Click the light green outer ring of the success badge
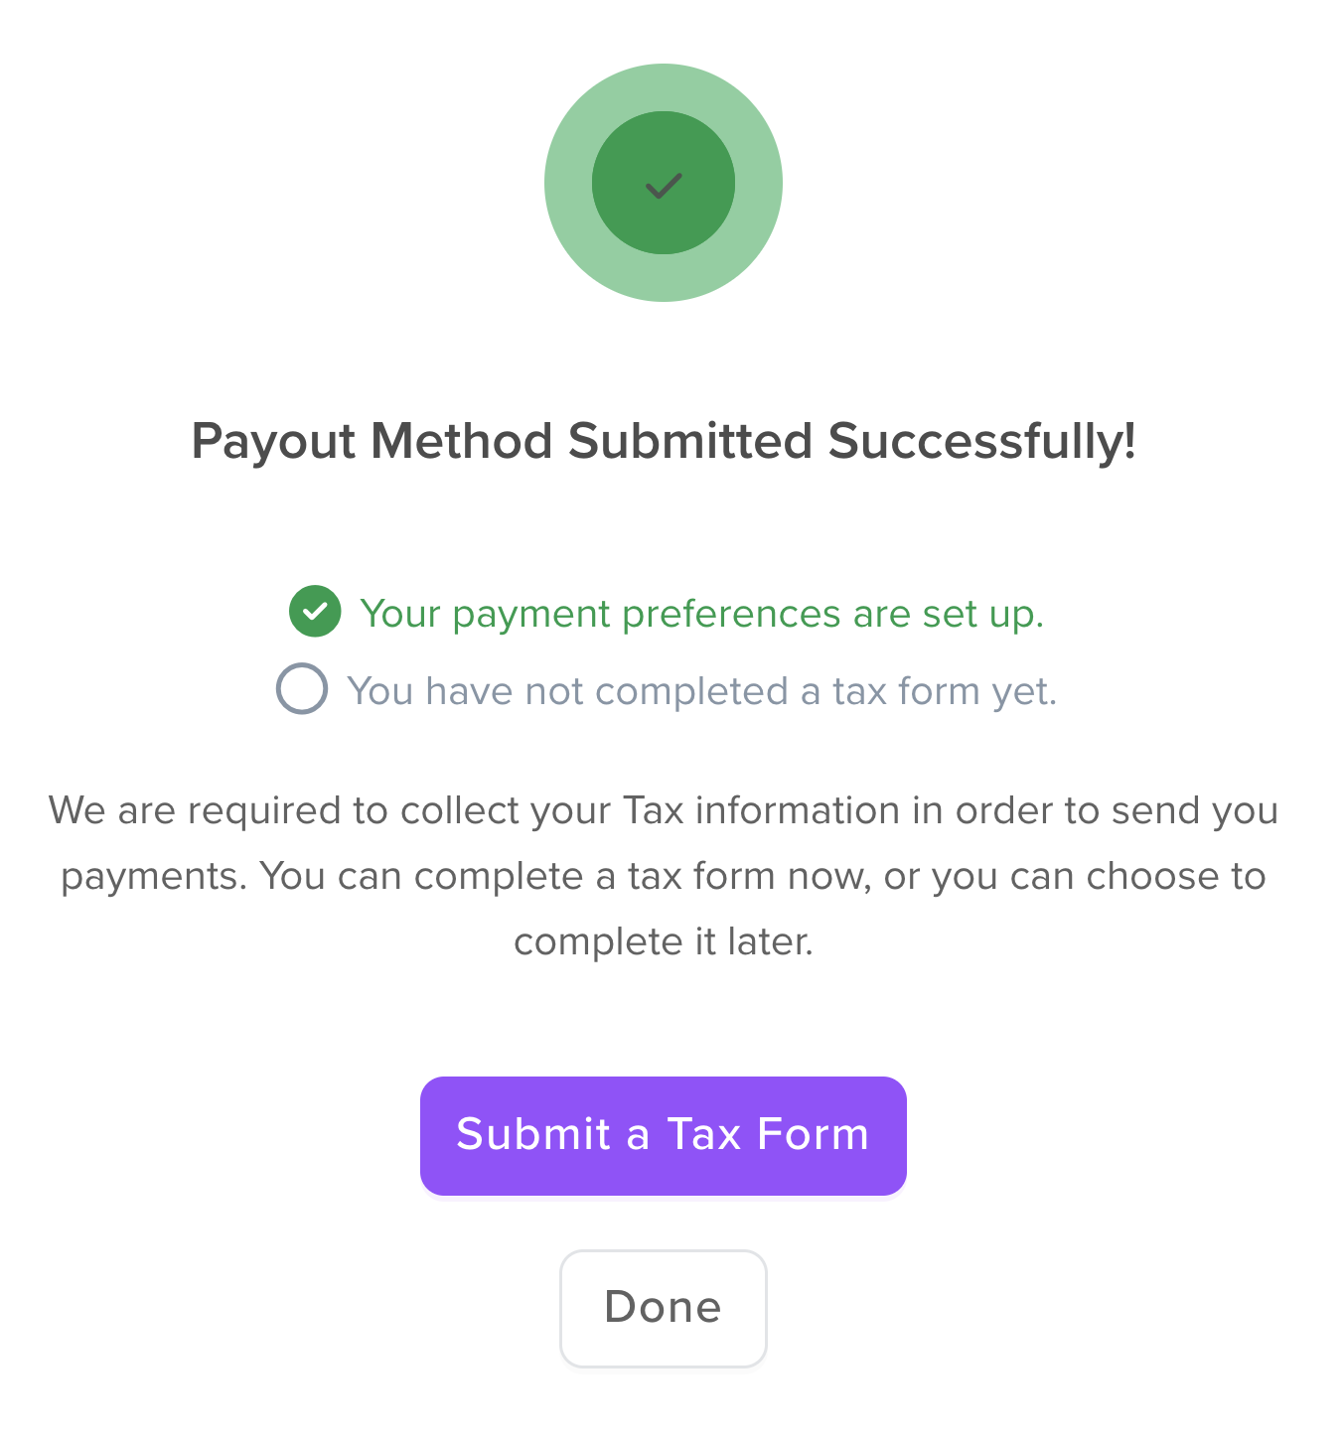Screen dimensions: 1343x1438 click(569, 183)
